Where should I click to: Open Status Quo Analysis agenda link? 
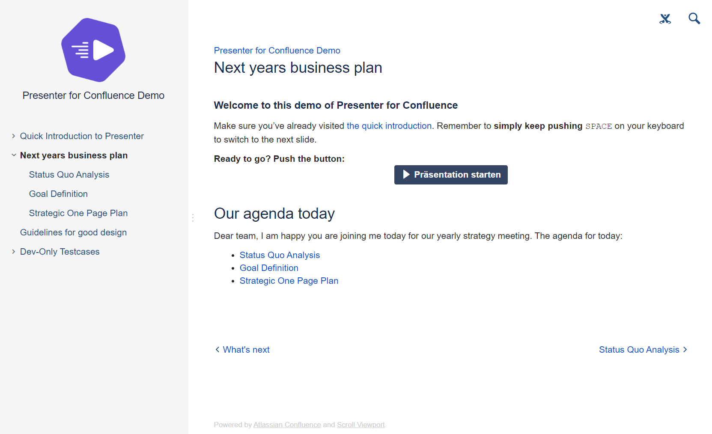point(280,255)
